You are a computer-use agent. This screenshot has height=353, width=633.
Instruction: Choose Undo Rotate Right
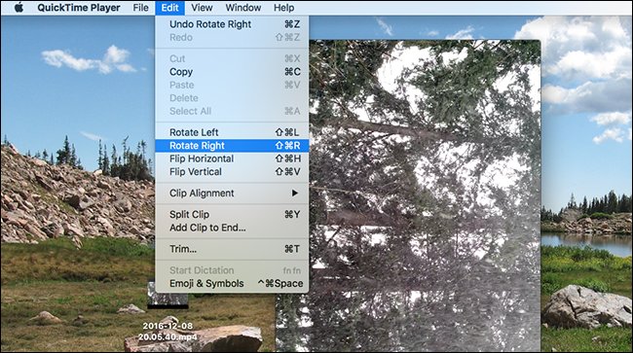pyautogui.click(x=232, y=24)
